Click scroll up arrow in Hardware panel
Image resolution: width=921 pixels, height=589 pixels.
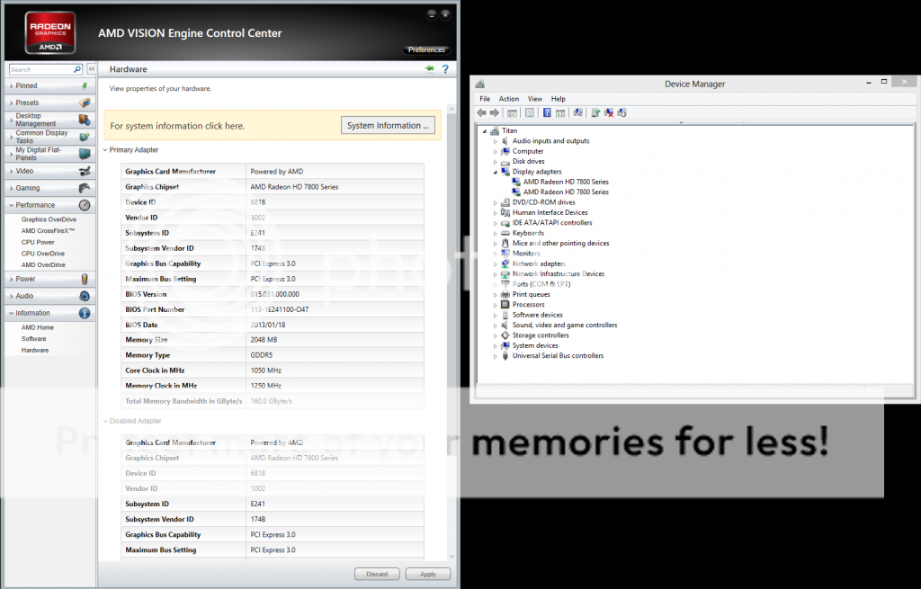click(452, 109)
